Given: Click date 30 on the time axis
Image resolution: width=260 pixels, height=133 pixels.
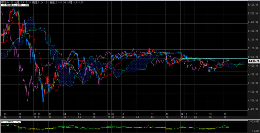Looking at the screenshot, I should tap(20, 115).
